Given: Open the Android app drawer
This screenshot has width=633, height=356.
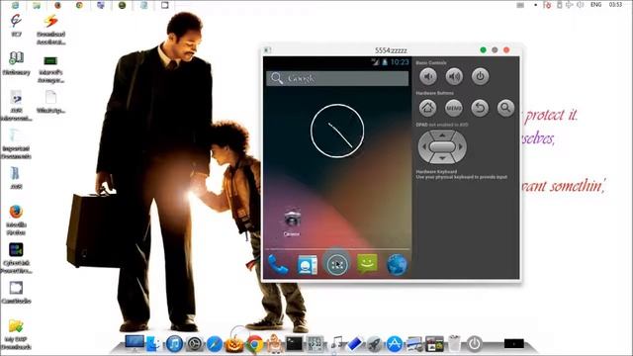Looking at the screenshot, I should pyautogui.click(x=337, y=264).
